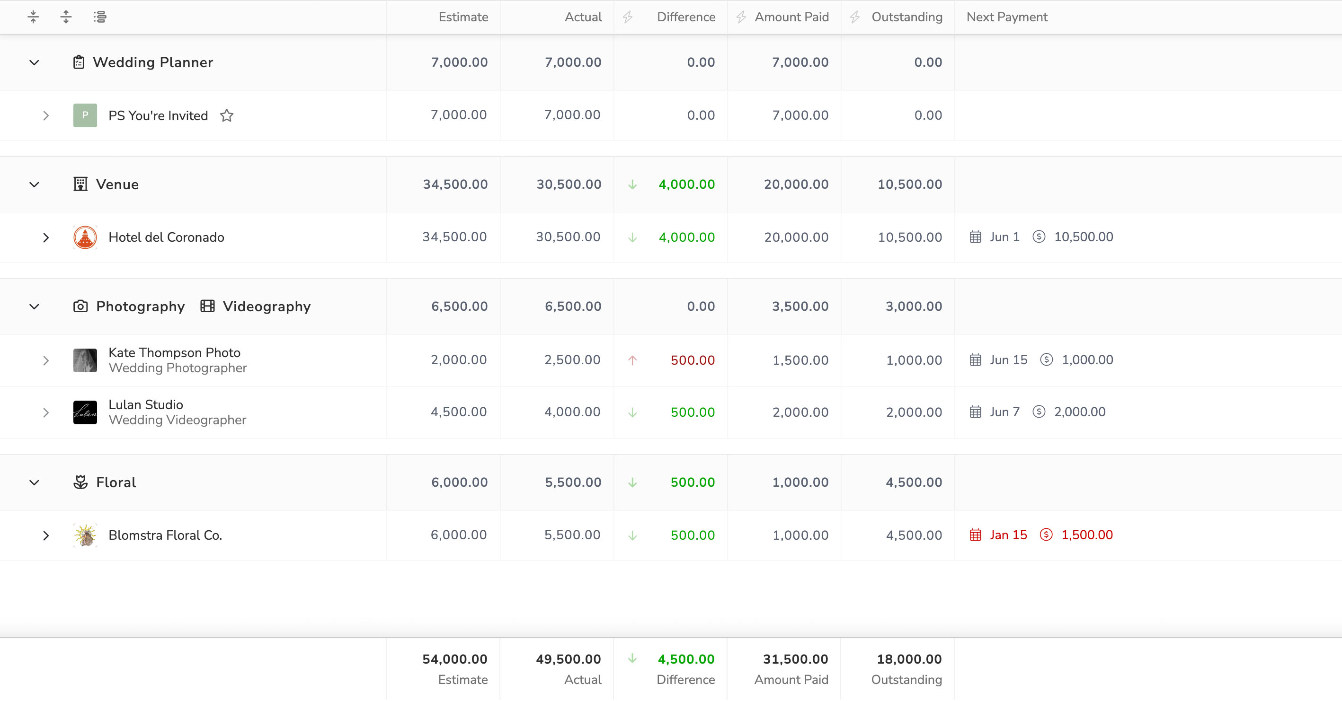
Task: Click the collapse all rows icon
Action: 33,17
